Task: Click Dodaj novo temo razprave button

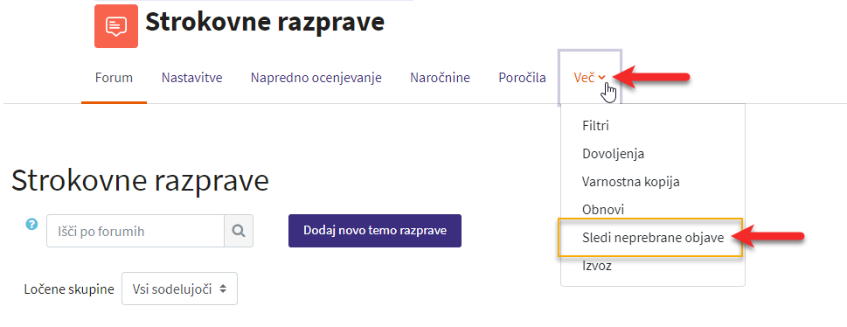Action: tap(375, 231)
